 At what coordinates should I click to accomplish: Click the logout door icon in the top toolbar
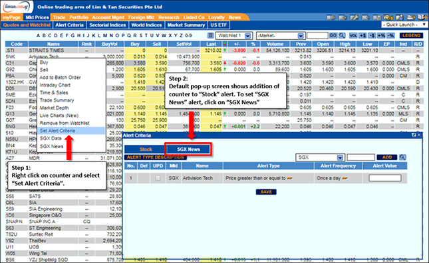click(422, 17)
